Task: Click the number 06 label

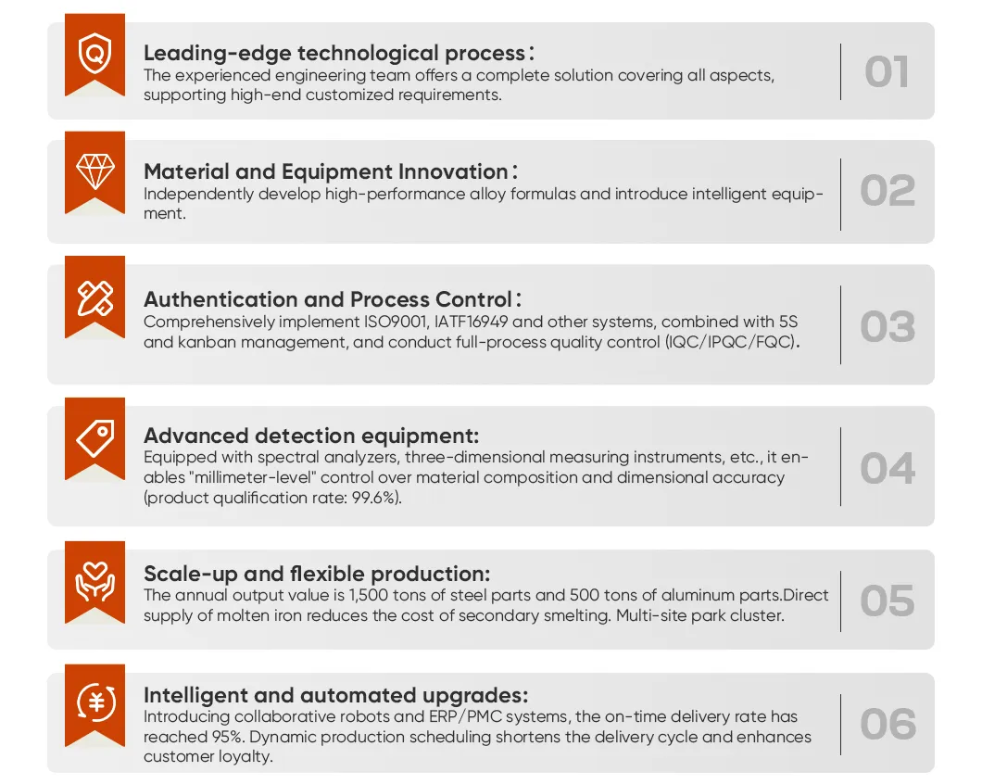Action: point(887,725)
